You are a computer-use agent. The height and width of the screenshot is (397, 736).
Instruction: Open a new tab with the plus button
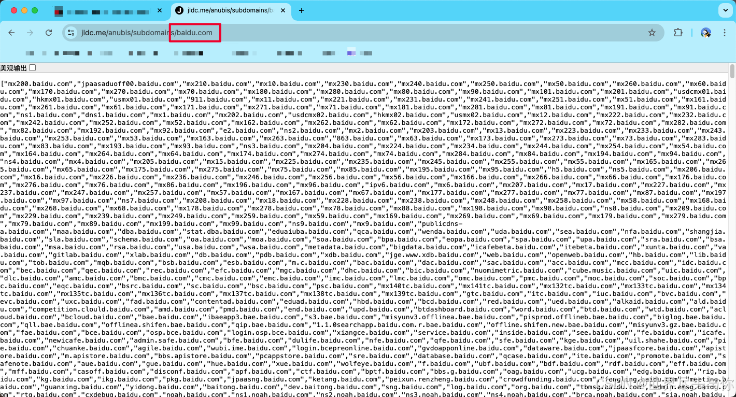tap(302, 10)
